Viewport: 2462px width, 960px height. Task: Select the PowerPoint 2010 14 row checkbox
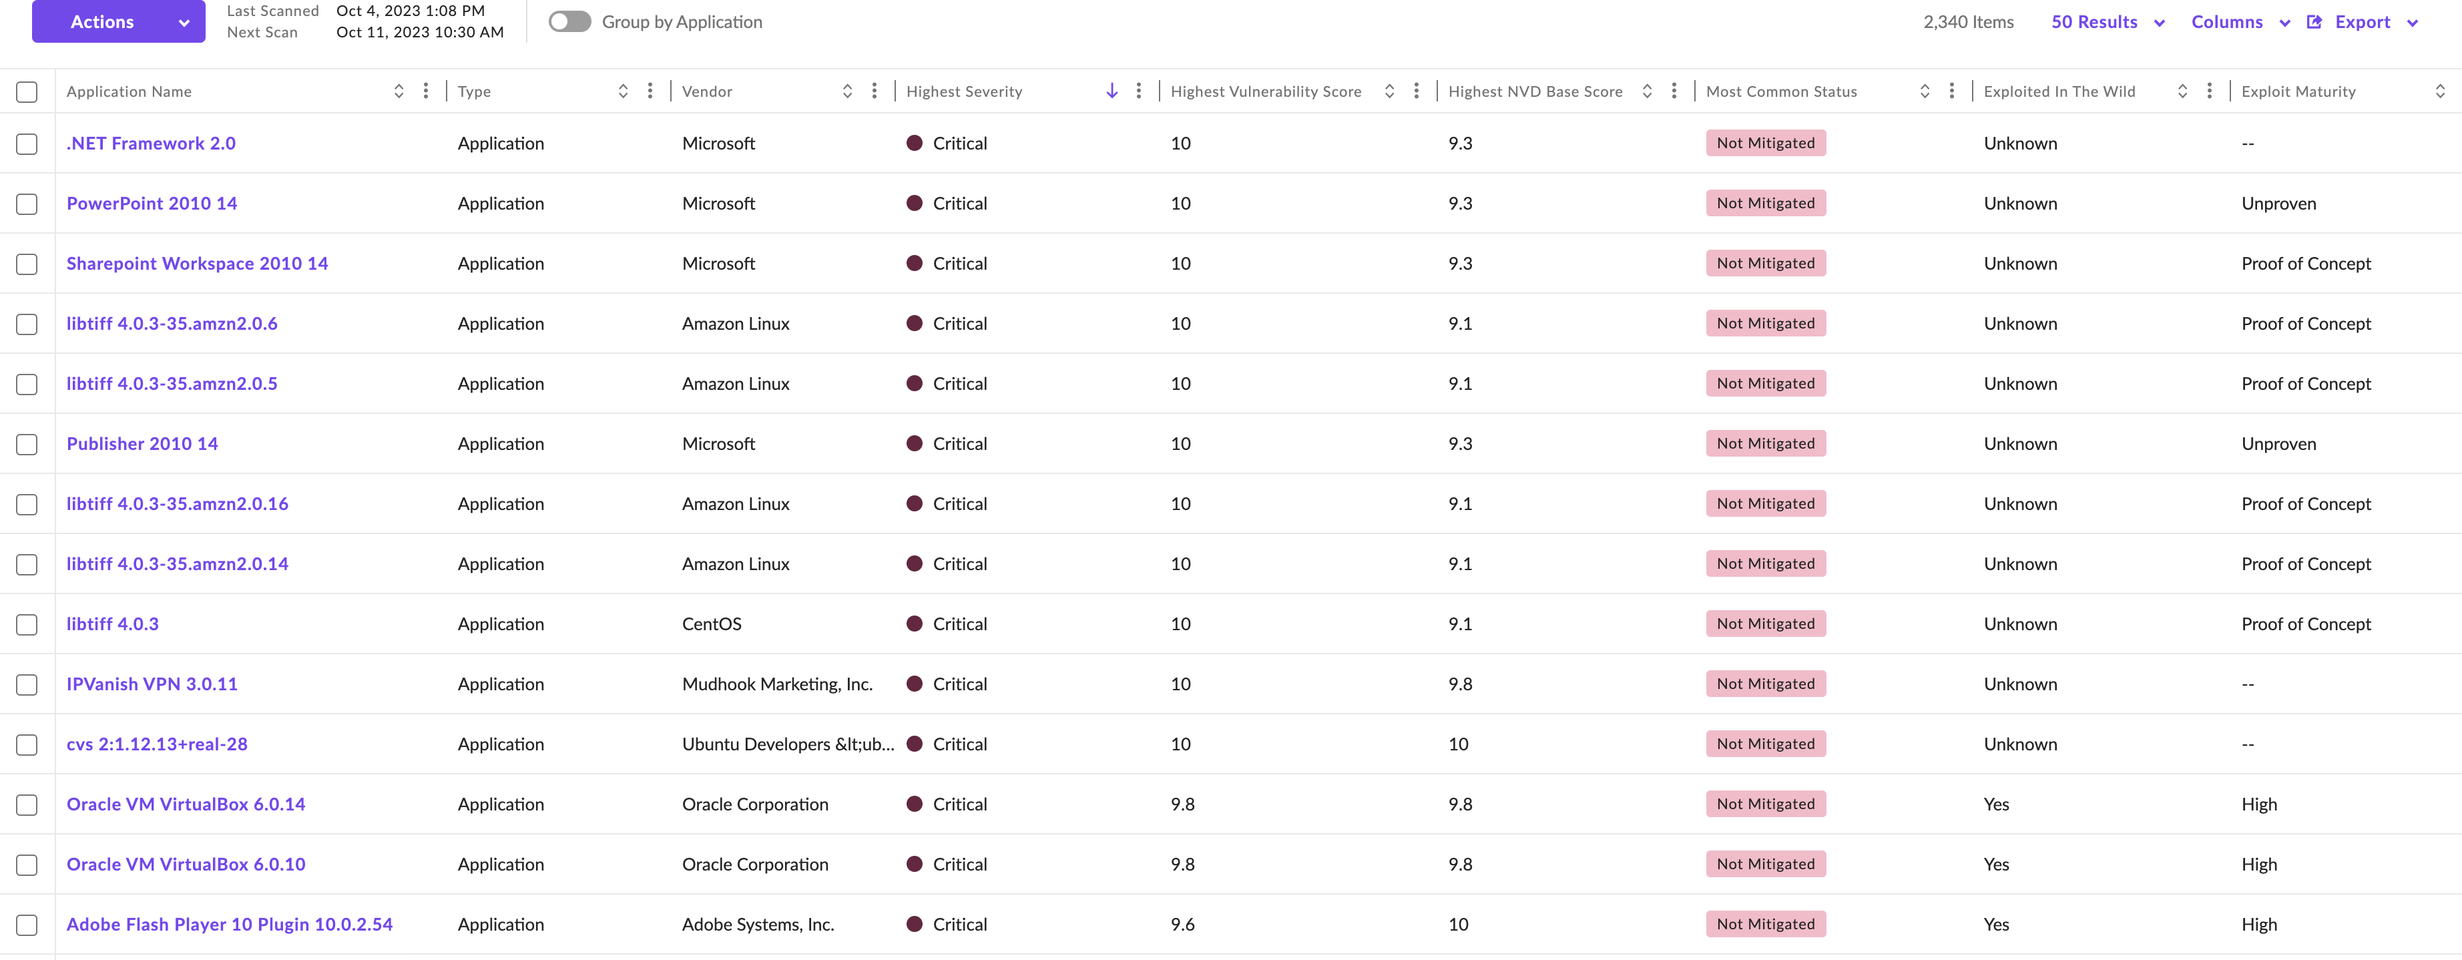(27, 204)
